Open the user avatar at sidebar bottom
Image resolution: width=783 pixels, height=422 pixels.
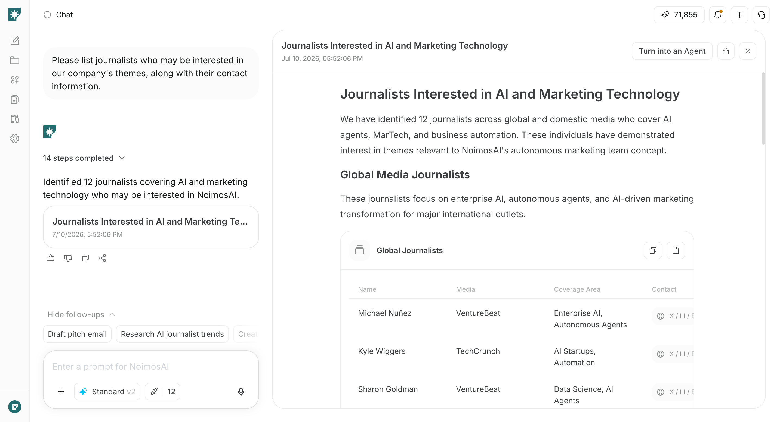pos(15,407)
